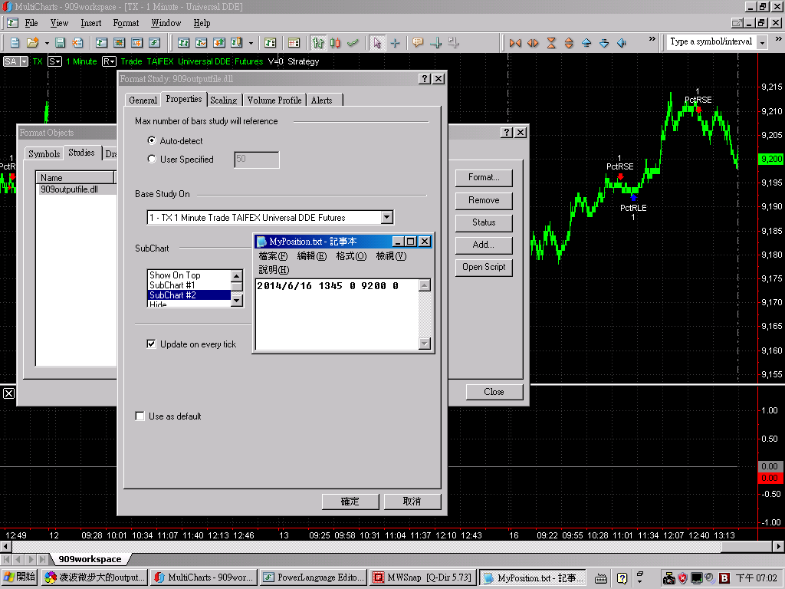The width and height of the screenshot is (785, 589).
Task: Click the Status button in Format Objects
Action: 484,222
